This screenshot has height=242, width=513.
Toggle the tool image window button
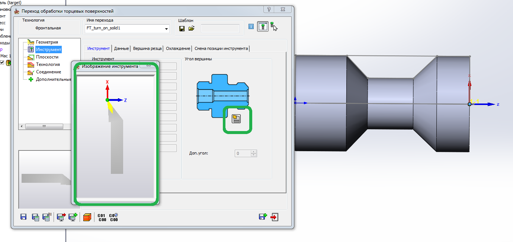263,27
